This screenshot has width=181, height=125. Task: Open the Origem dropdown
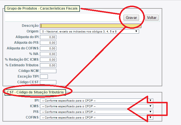coord(90,31)
